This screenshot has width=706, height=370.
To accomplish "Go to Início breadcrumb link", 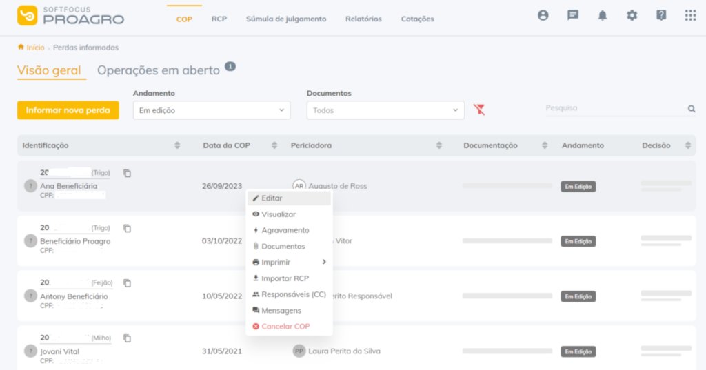I will coord(35,48).
